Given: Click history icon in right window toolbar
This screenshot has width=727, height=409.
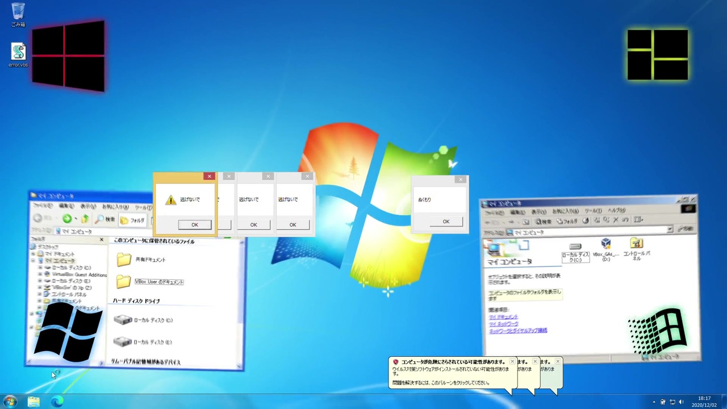Looking at the screenshot, I should (x=586, y=220).
